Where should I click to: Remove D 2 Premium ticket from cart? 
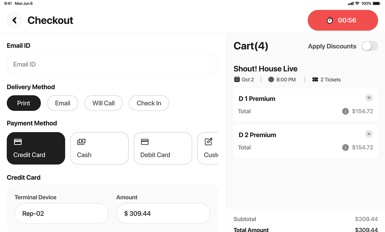coord(369,134)
